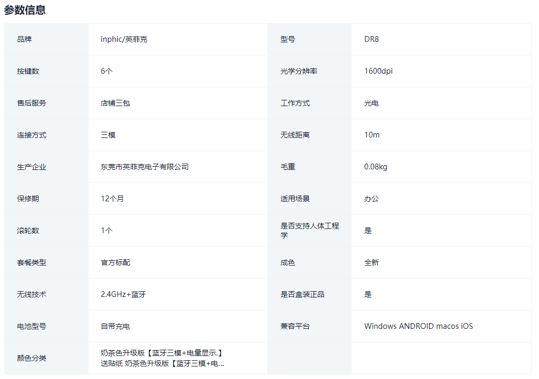Select the model value DR8

[x=371, y=39]
